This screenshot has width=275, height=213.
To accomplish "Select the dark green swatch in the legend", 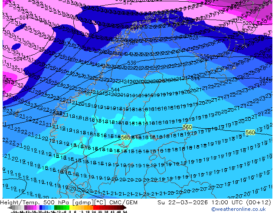I will pyautogui.click(x=56, y=207).
